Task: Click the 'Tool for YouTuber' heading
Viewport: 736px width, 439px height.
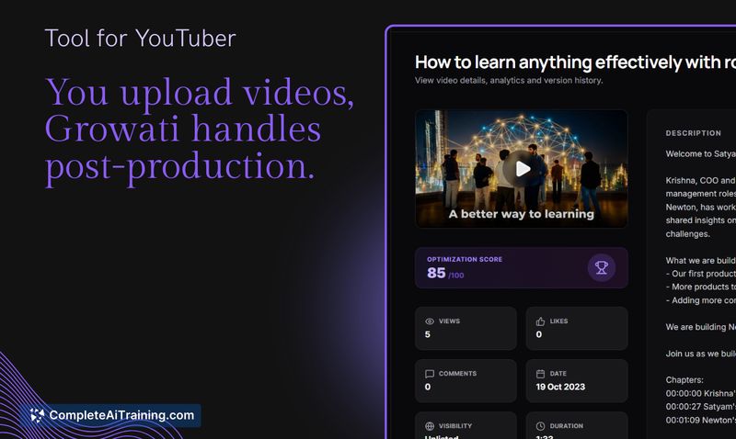Action: [x=140, y=39]
